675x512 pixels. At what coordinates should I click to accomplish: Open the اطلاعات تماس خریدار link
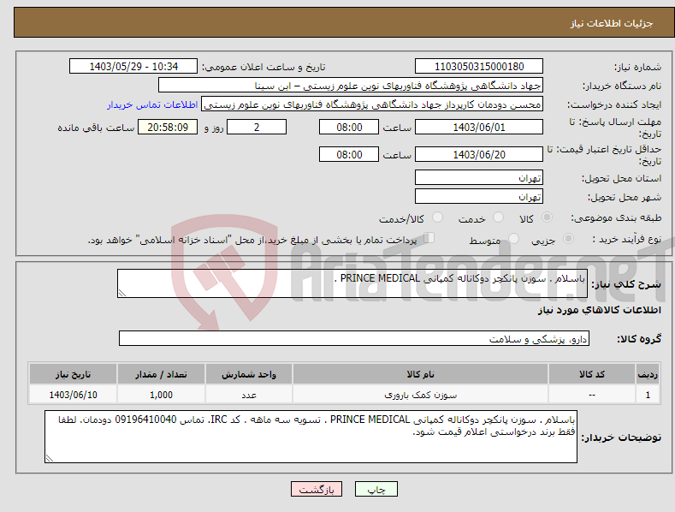[152, 104]
